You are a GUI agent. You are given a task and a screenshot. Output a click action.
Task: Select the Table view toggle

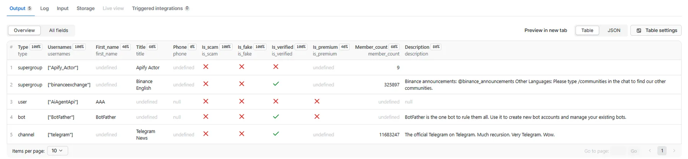pyautogui.click(x=587, y=30)
